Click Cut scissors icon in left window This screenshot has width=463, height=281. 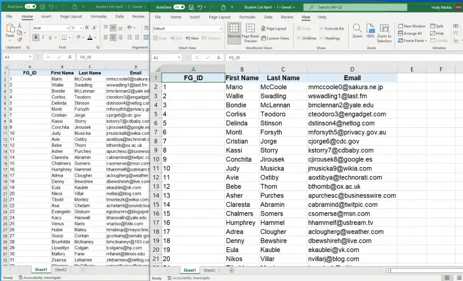(20, 26)
